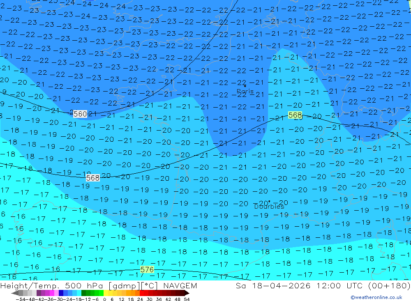This screenshot has height=301, width=411.
Task: Click the cyan legend swatch above -18
Action: point(79,293)
